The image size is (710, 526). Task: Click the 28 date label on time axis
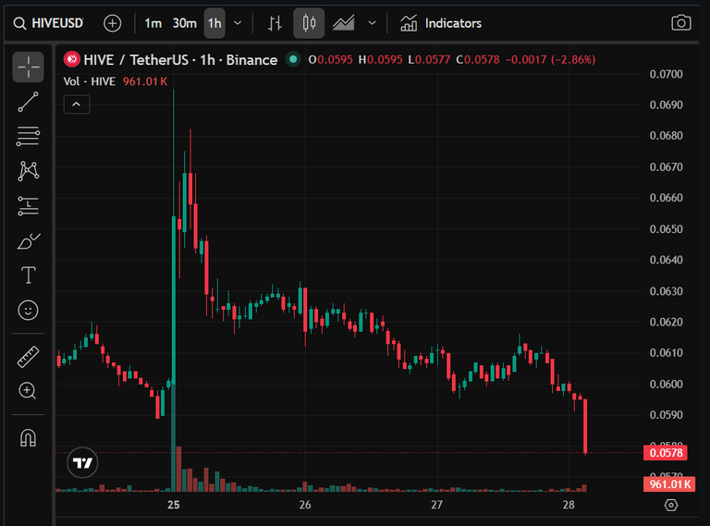[569, 505]
